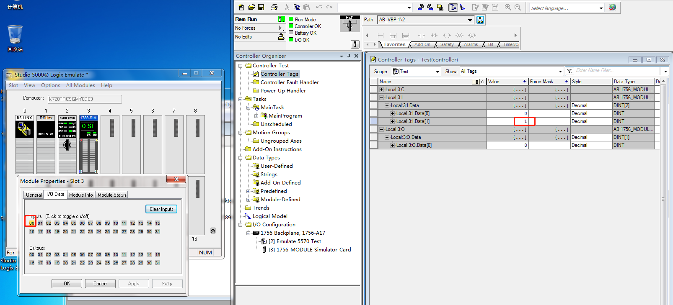Click the Find Next binoculars icon

(x=430, y=7)
